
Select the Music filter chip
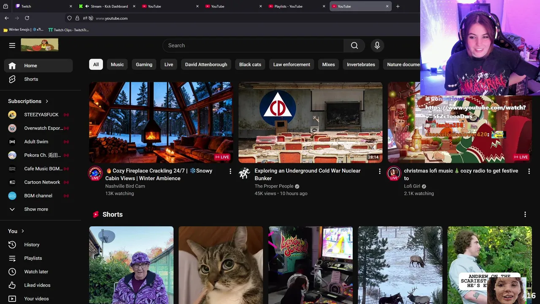click(117, 65)
